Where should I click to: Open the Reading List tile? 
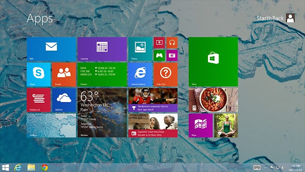39,100
